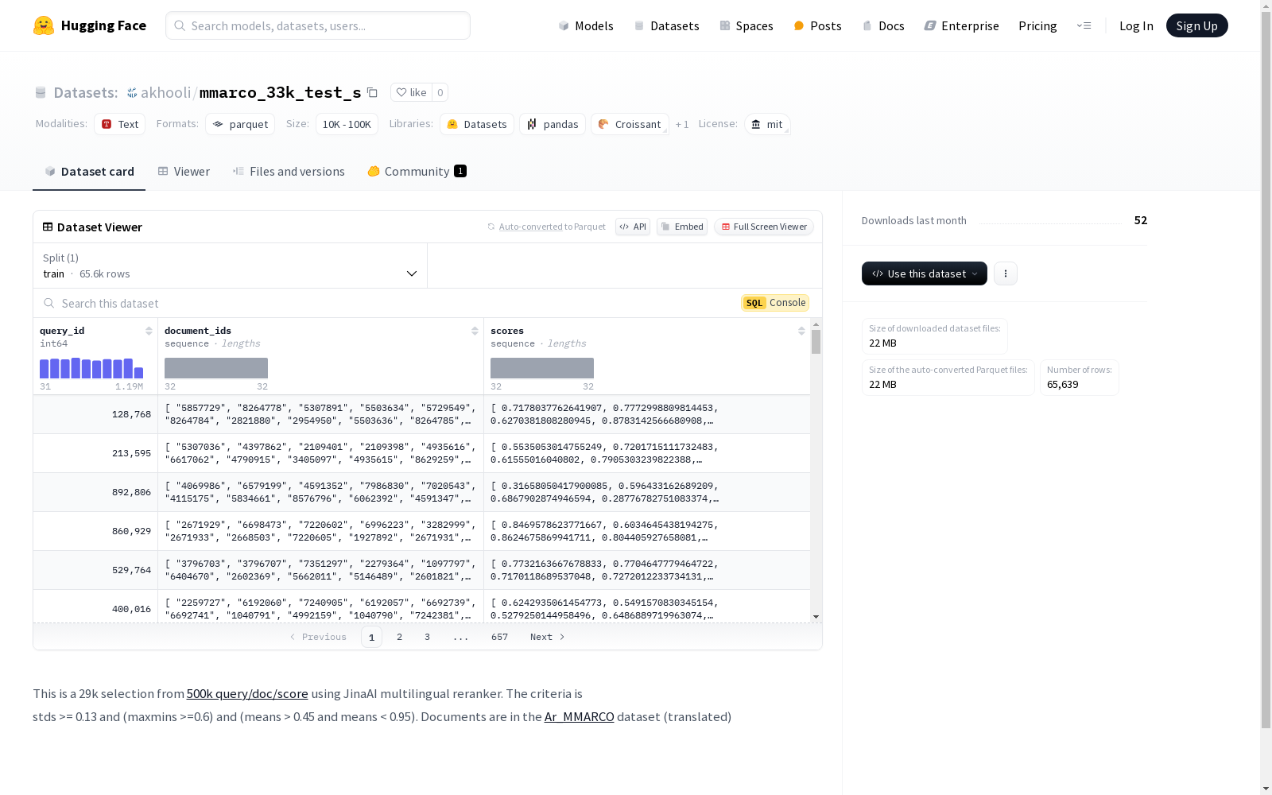Switch to the Viewer tab
1272x795 pixels.
pos(184,171)
